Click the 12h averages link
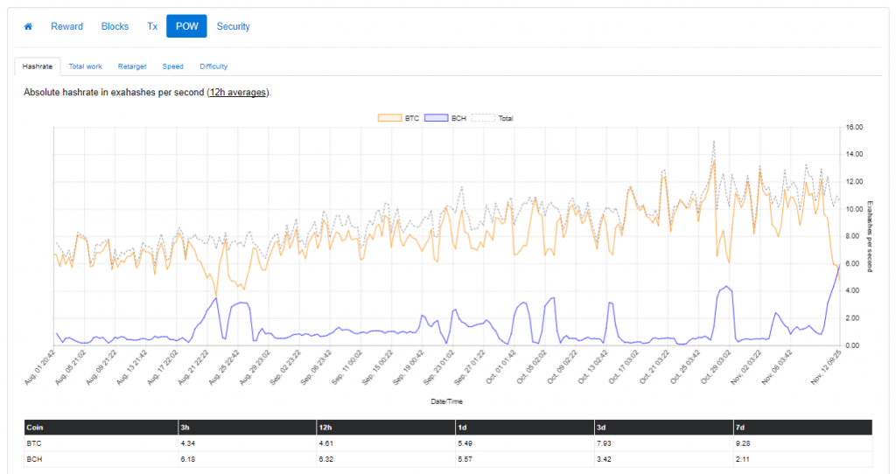This screenshot has width=896, height=474. pos(238,92)
